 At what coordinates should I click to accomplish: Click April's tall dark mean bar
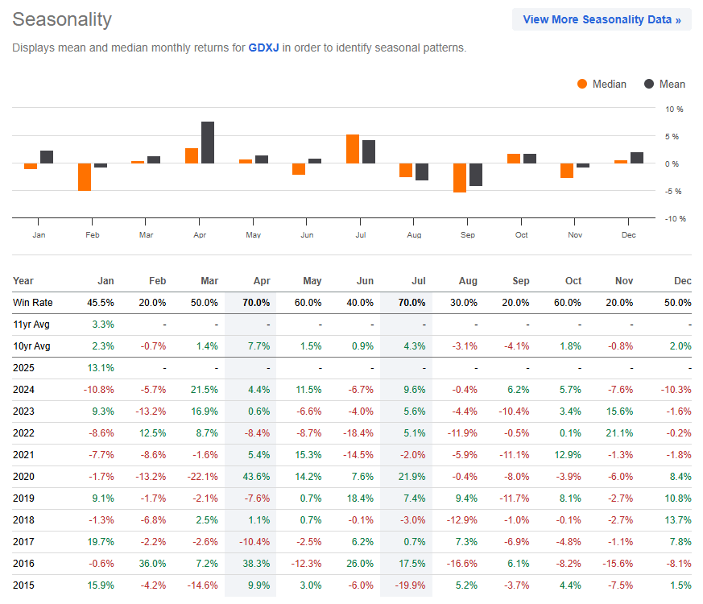(x=206, y=141)
